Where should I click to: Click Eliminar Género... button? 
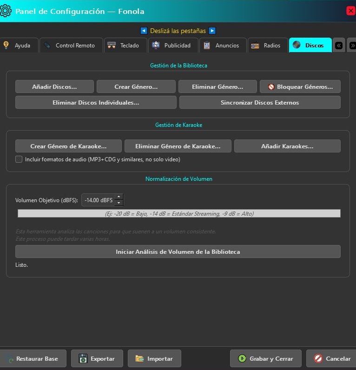pos(218,86)
